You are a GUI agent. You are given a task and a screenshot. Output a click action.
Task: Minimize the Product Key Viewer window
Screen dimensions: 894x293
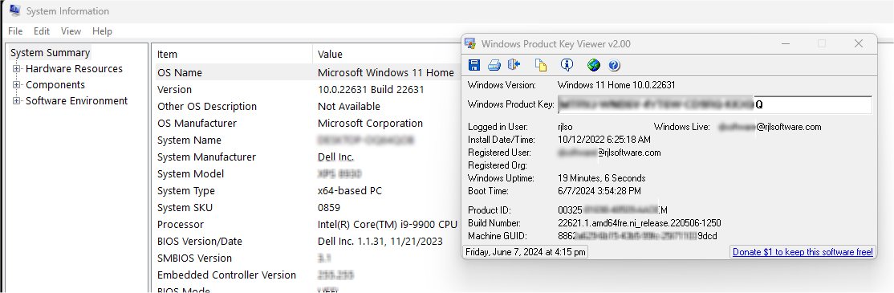pyautogui.click(x=785, y=44)
